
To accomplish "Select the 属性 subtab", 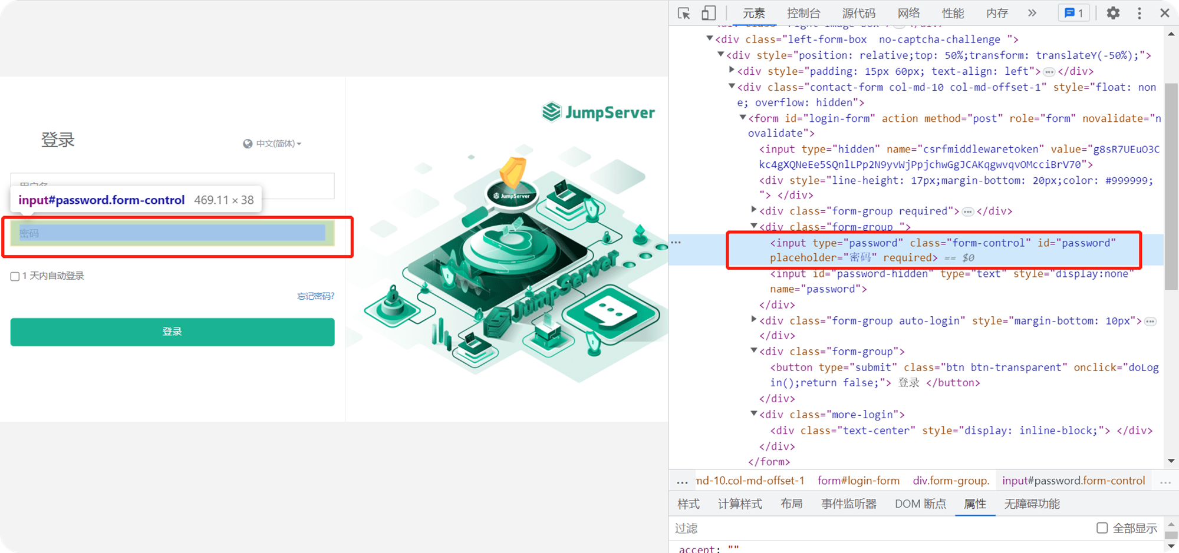I will [x=975, y=504].
